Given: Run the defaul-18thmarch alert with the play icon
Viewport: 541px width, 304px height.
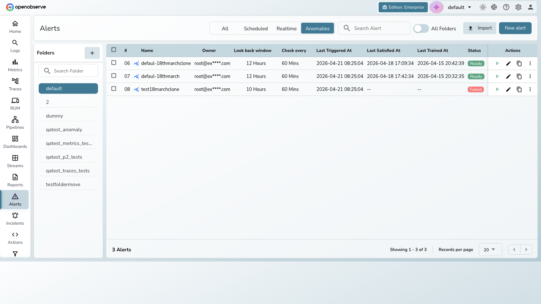Looking at the screenshot, I should click(x=498, y=76).
